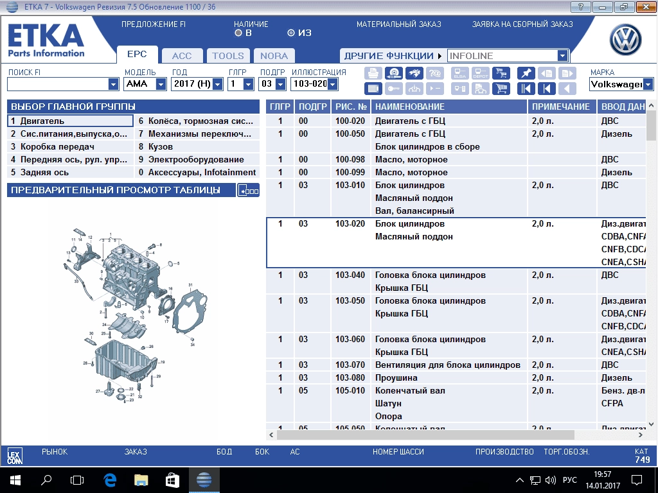Select row 103-040 'Головка блока цилиндров'
The height and width of the screenshot is (493, 658).
456,281
